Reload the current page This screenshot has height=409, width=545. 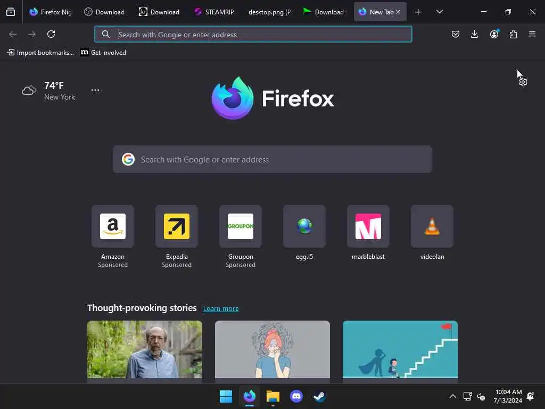(x=51, y=34)
